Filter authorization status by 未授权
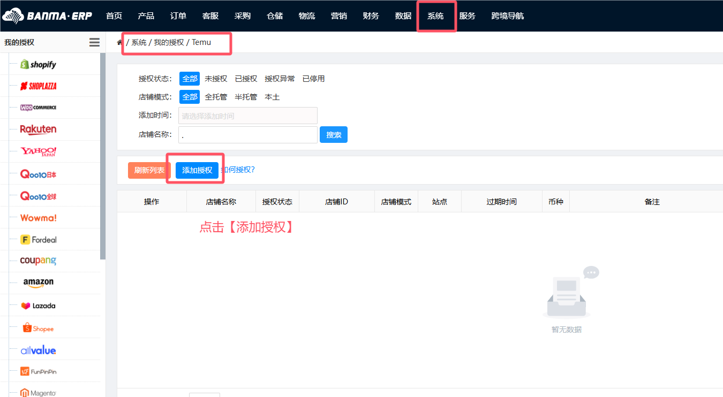This screenshot has width=723, height=397. [x=216, y=79]
